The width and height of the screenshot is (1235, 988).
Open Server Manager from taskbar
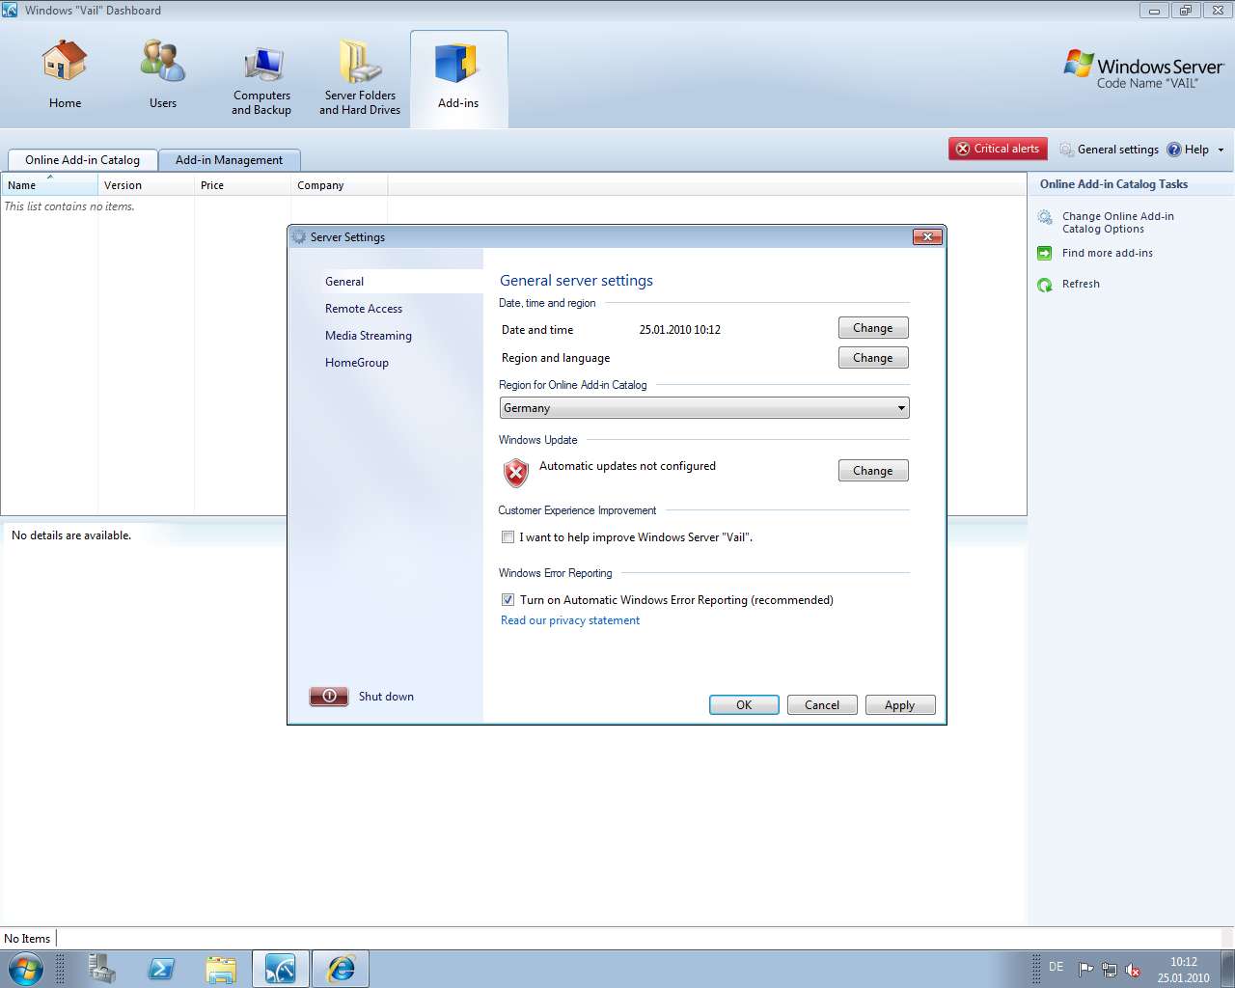pyautogui.click(x=101, y=969)
